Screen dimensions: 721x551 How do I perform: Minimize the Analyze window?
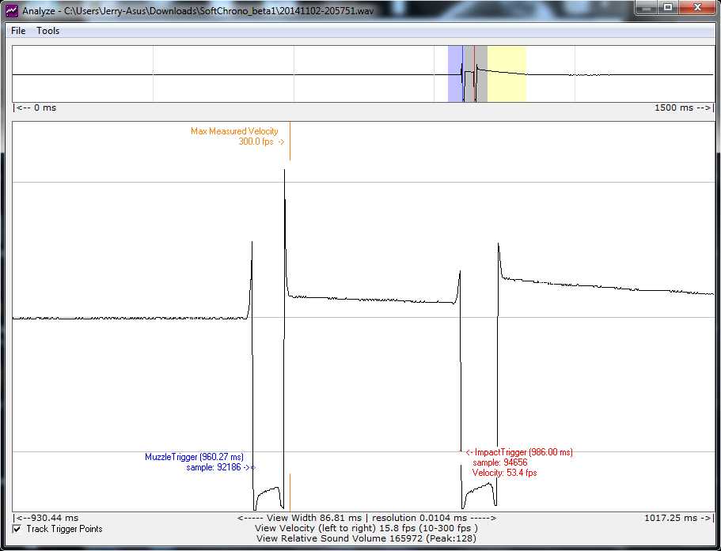[648, 8]
